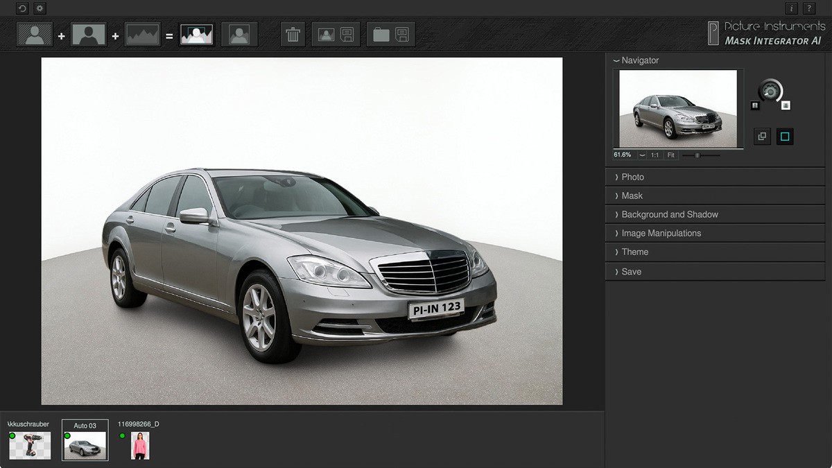The width and height of the screenshot is (832, 468).
Task: Select the striped background person source icon
Action: (34, 34)
